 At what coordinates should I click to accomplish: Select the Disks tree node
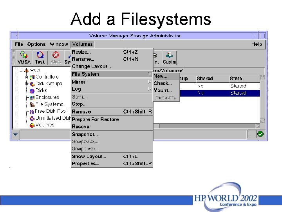38,91
